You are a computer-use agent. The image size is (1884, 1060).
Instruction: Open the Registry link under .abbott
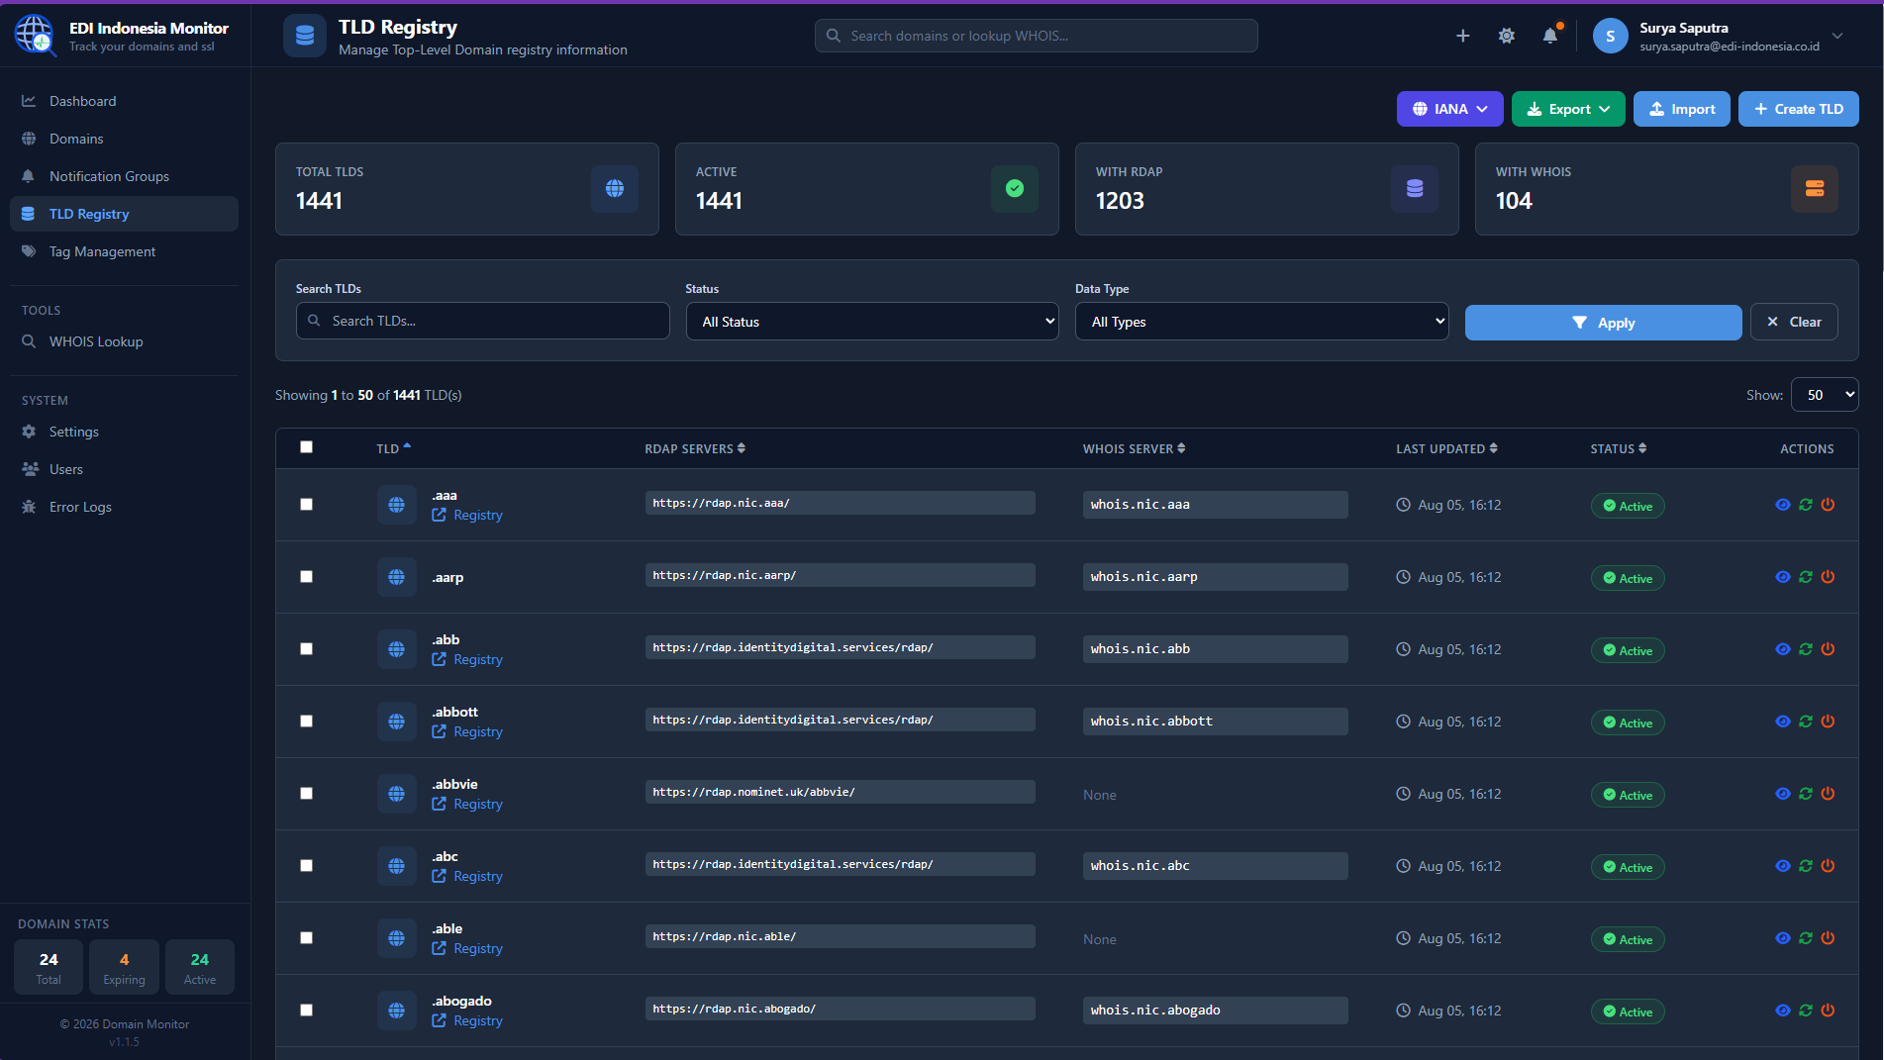(467, 732)
